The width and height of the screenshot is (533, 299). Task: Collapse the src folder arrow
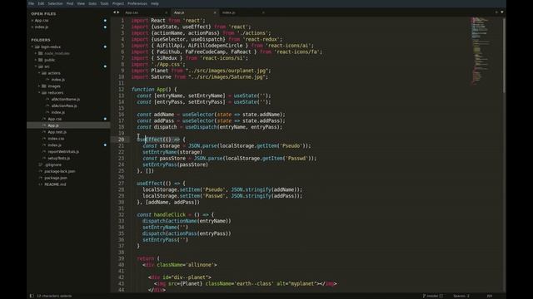coord(35,66)
